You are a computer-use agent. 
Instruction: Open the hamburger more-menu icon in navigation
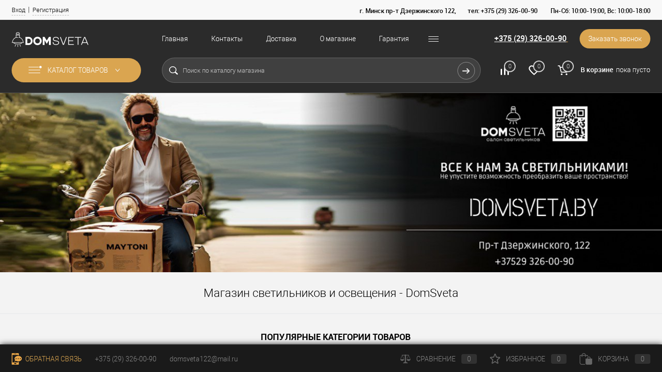[x=433, y=39]
